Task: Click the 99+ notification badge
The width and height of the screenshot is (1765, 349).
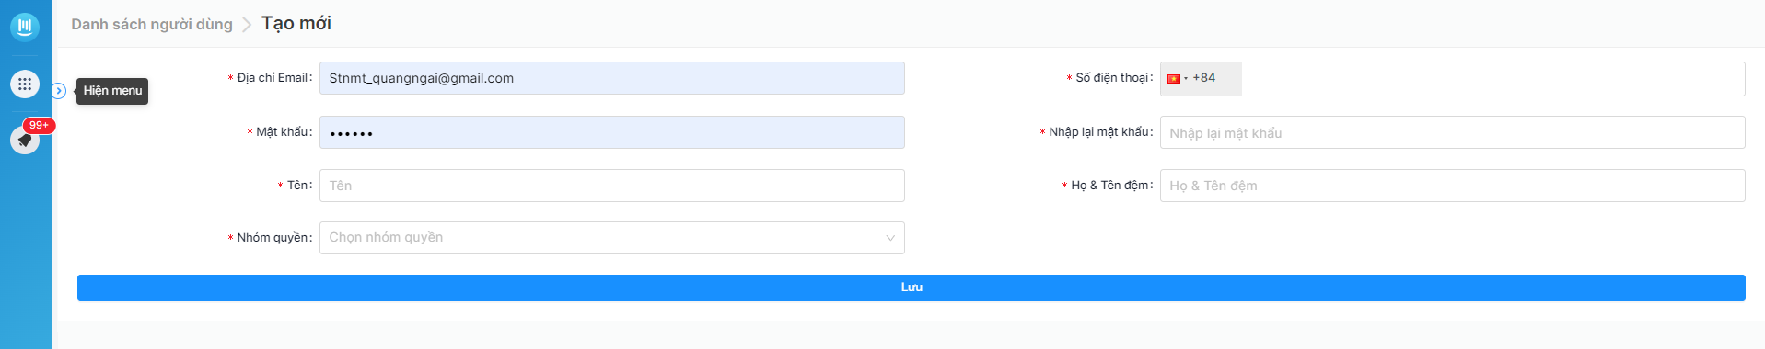Action: 39,125
